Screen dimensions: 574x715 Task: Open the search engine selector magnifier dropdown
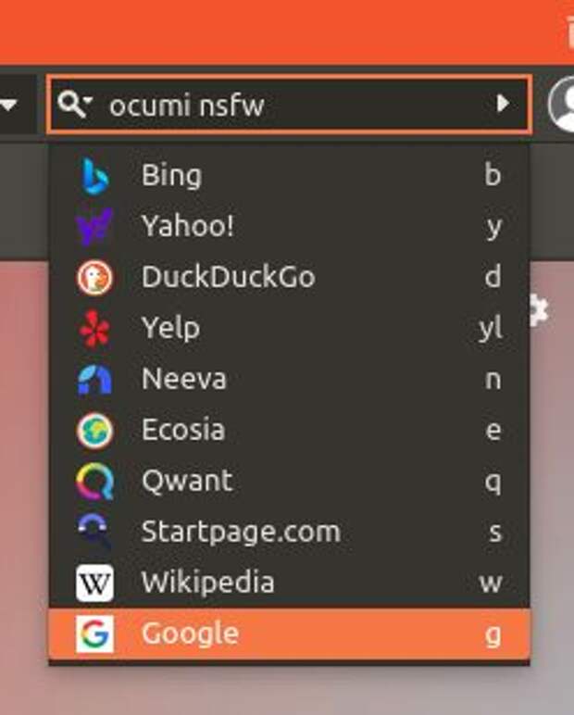tap(73, 104)
